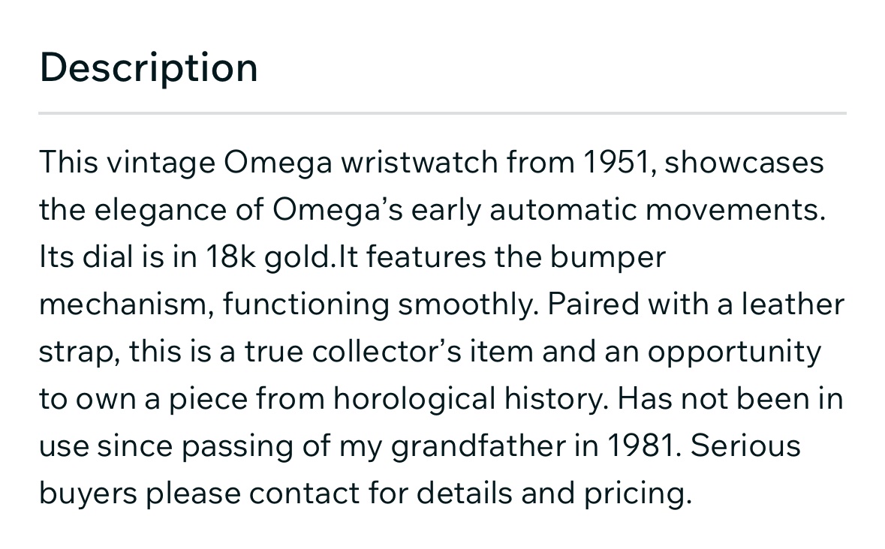Click the word "showcases" in the description
This screenshot has height=549, width=885.
coord(744,163)
